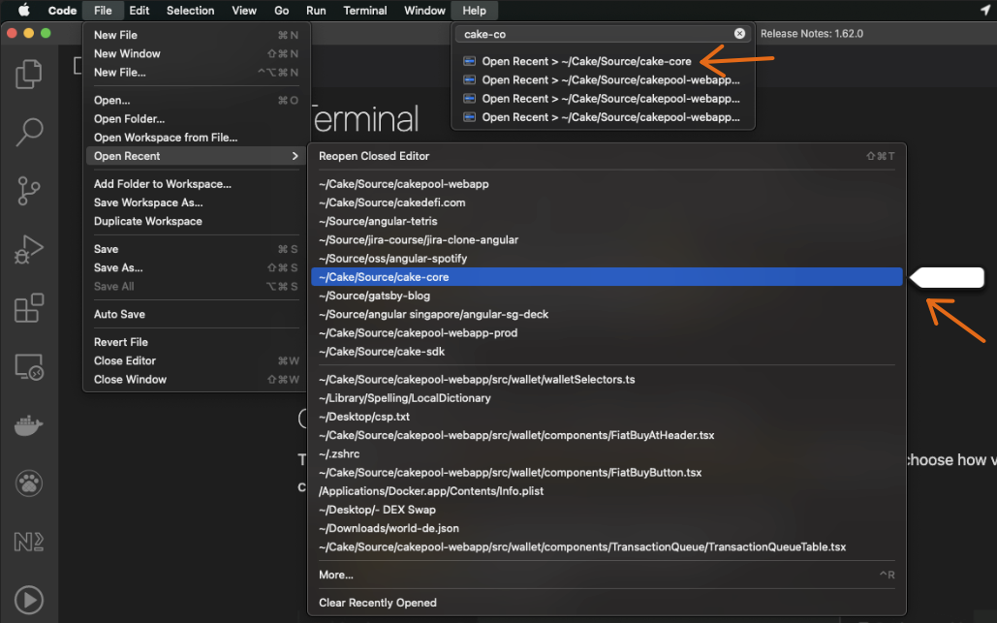Image resolution: width=997 pixels, height=623 pixels.
Task: Open the Terminal menu
Action: [365, 10]
